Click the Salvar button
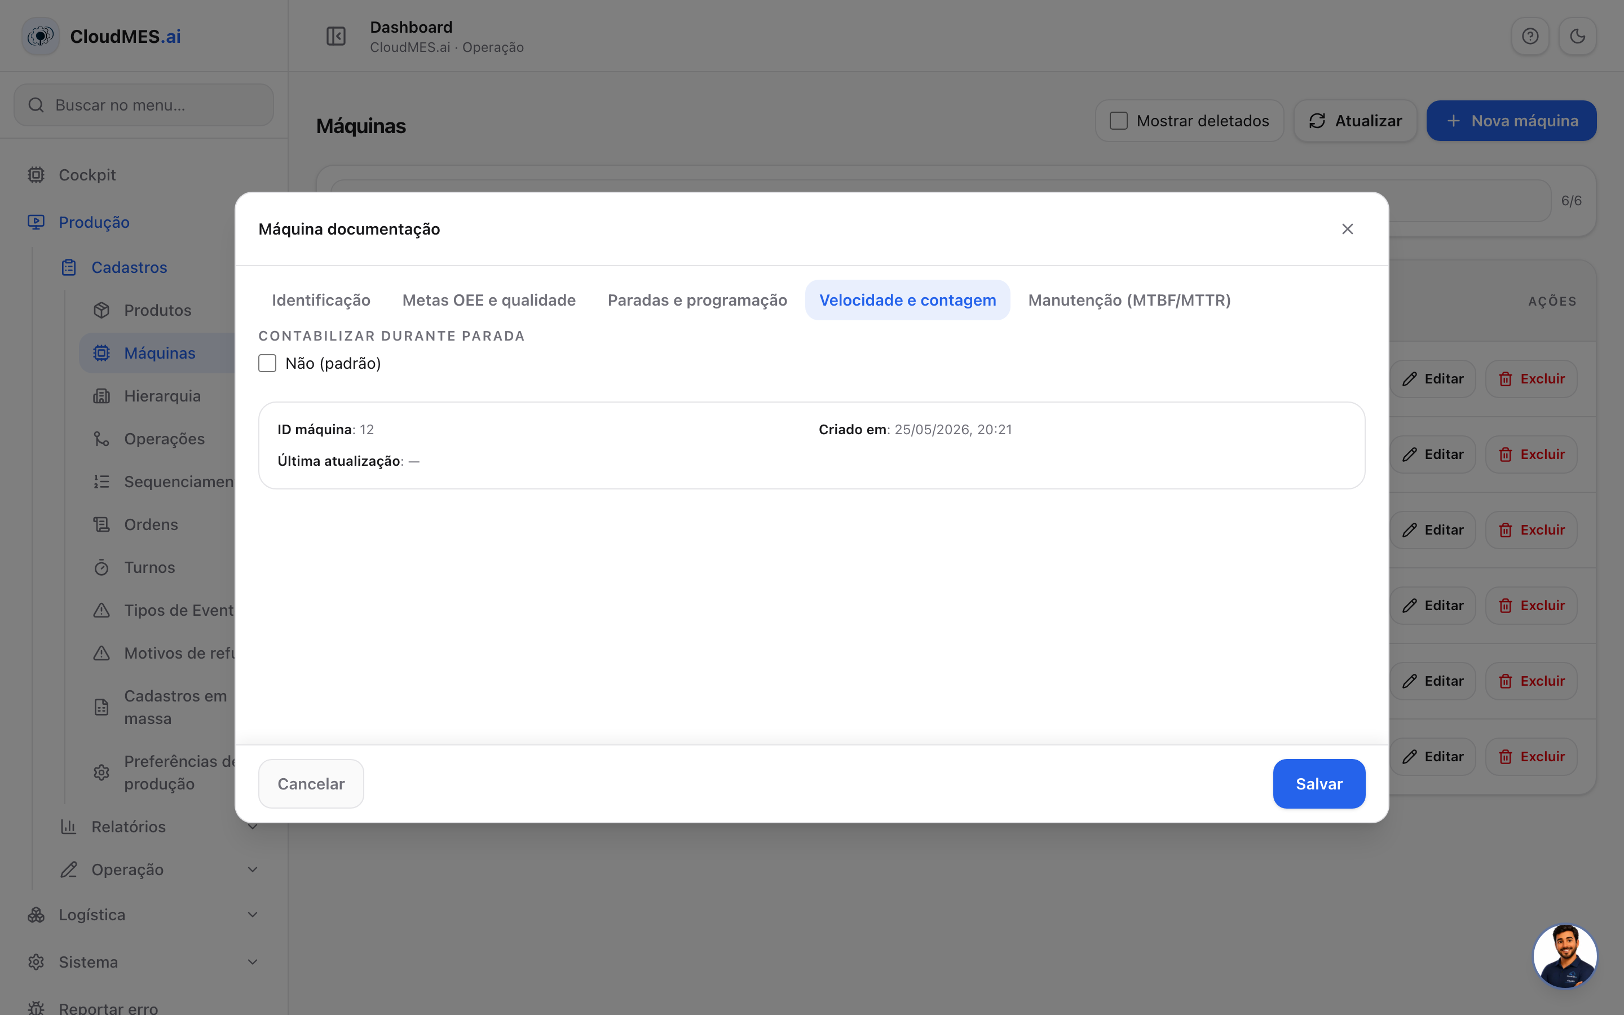The width and height of the screenshot is (1624, 1015). pyautogui.click(x=1319, y=783)
